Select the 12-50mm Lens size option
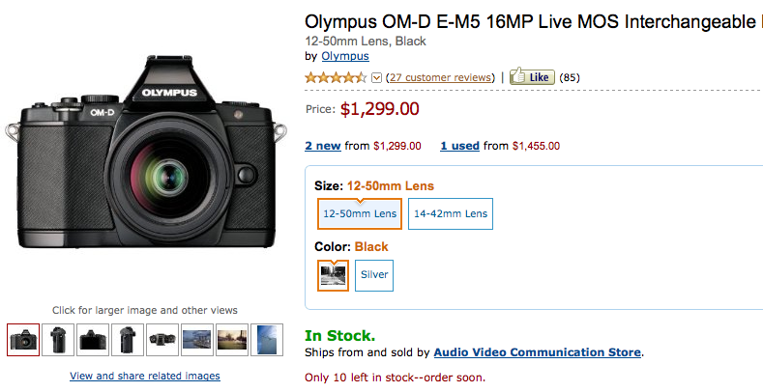The image size is (763, 392). point(360,213)
